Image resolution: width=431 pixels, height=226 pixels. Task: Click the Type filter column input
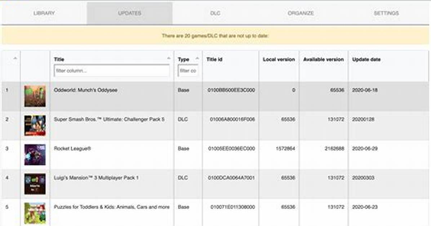(x=188, y=71)
